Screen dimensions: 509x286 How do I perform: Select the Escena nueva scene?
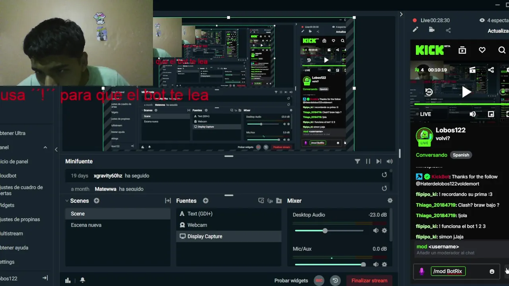click(118, 225)
